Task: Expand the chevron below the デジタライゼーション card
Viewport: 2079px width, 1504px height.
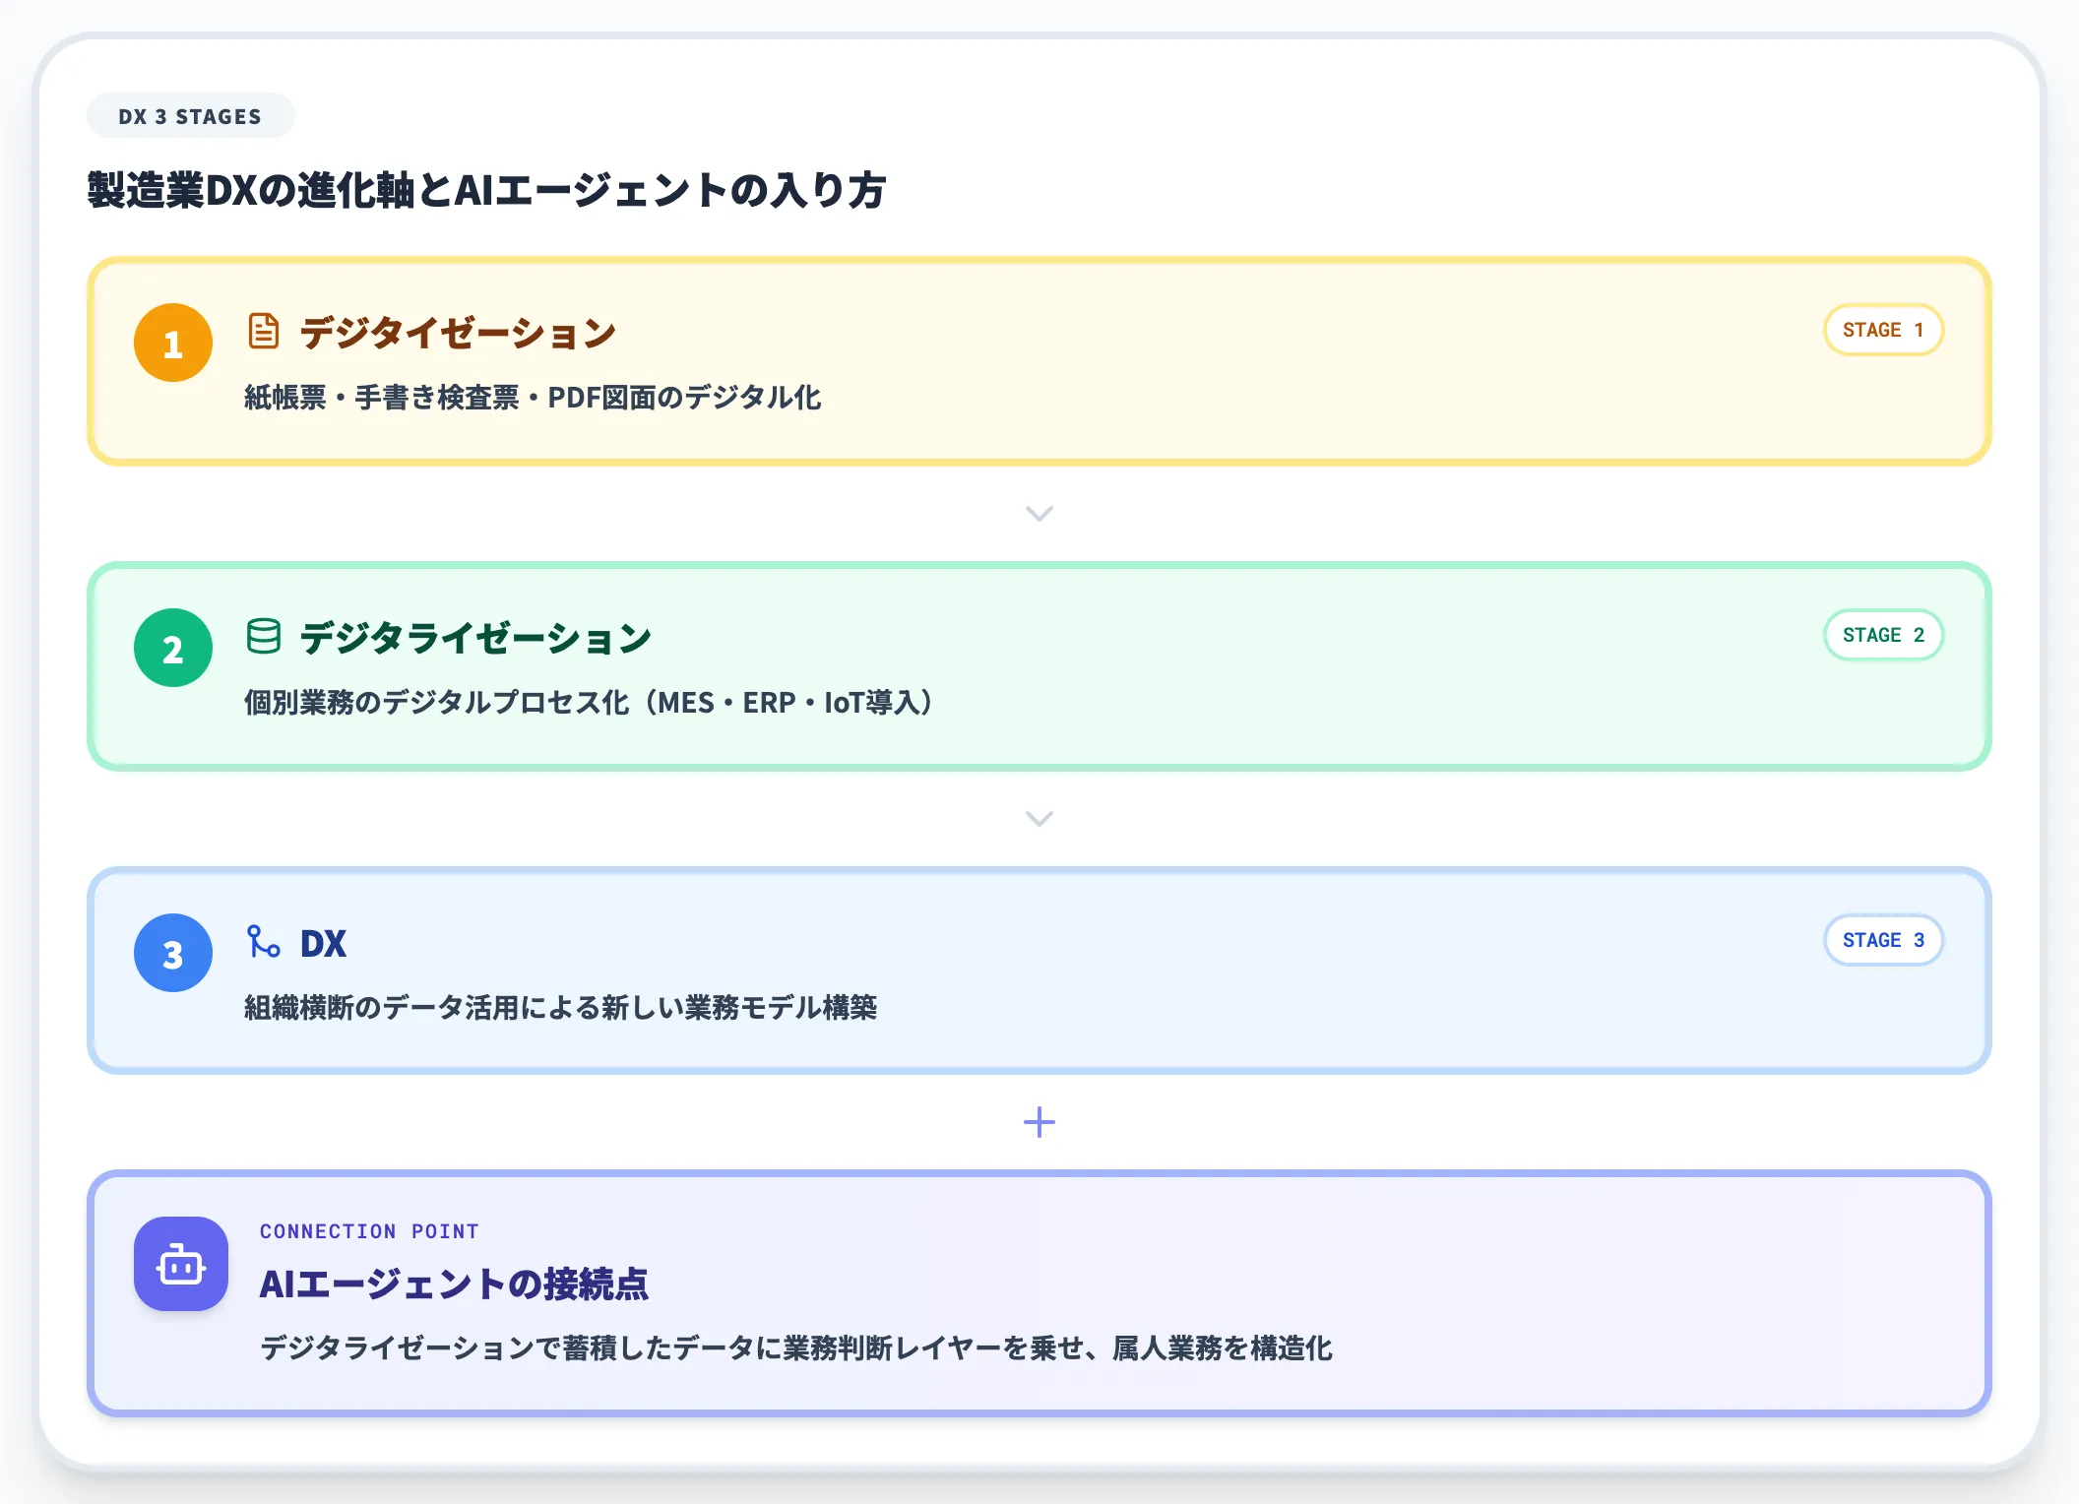Action: (1039, 819)
